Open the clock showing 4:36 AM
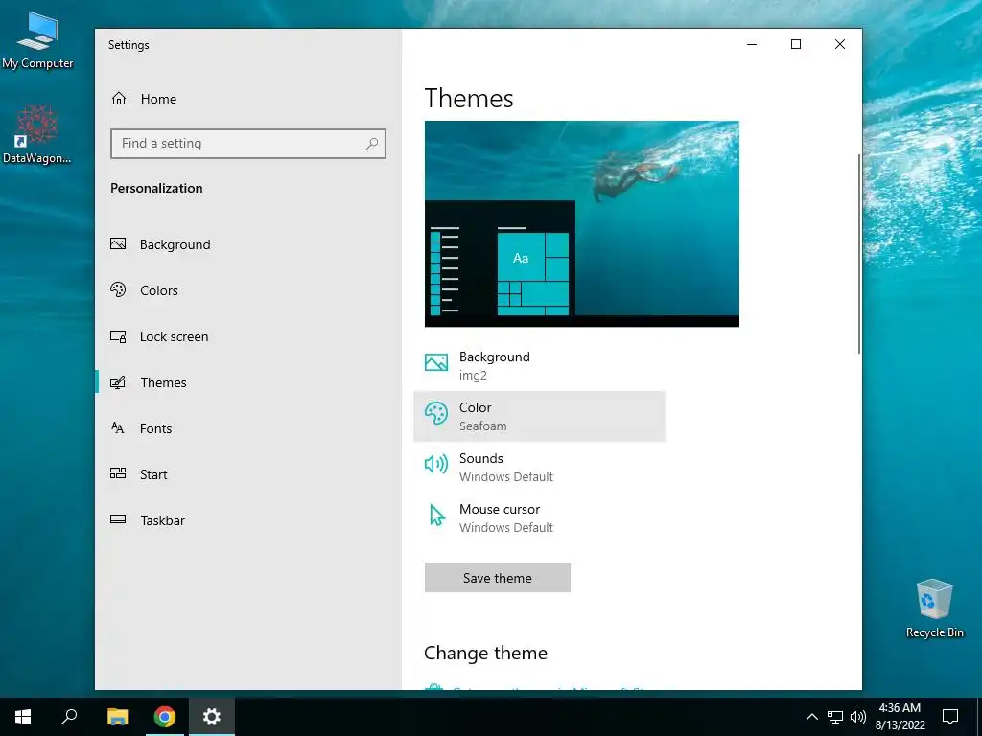 pos(900,717)
